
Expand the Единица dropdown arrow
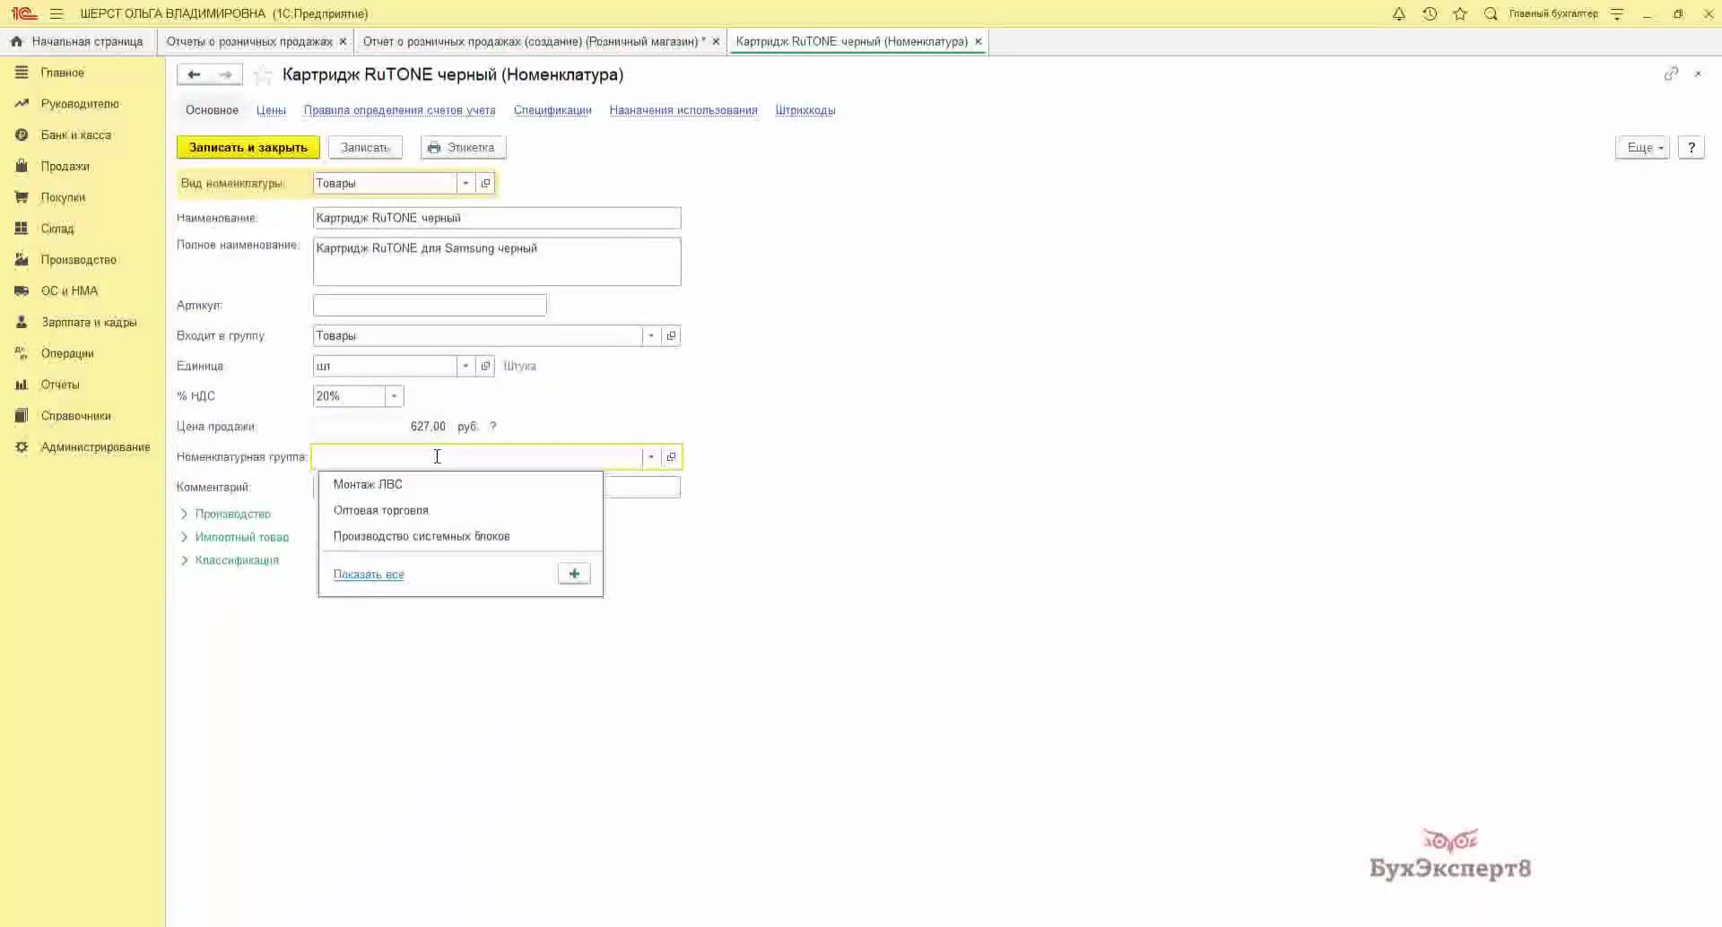pos(465,366)
